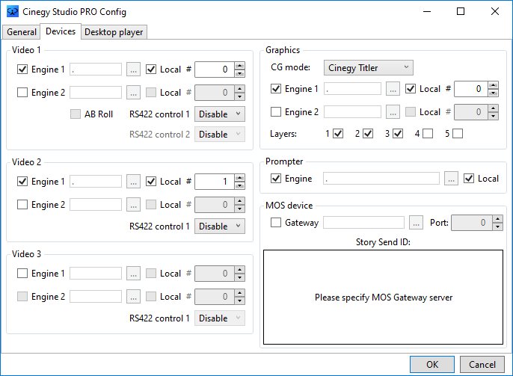Enable graphics layer 4 checkbox

coord(428,133)
